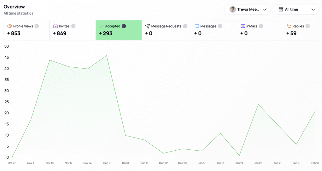Click the dark info icon beside Accepted
Viewport: 322px width, 171px height.
click(124, 26)
